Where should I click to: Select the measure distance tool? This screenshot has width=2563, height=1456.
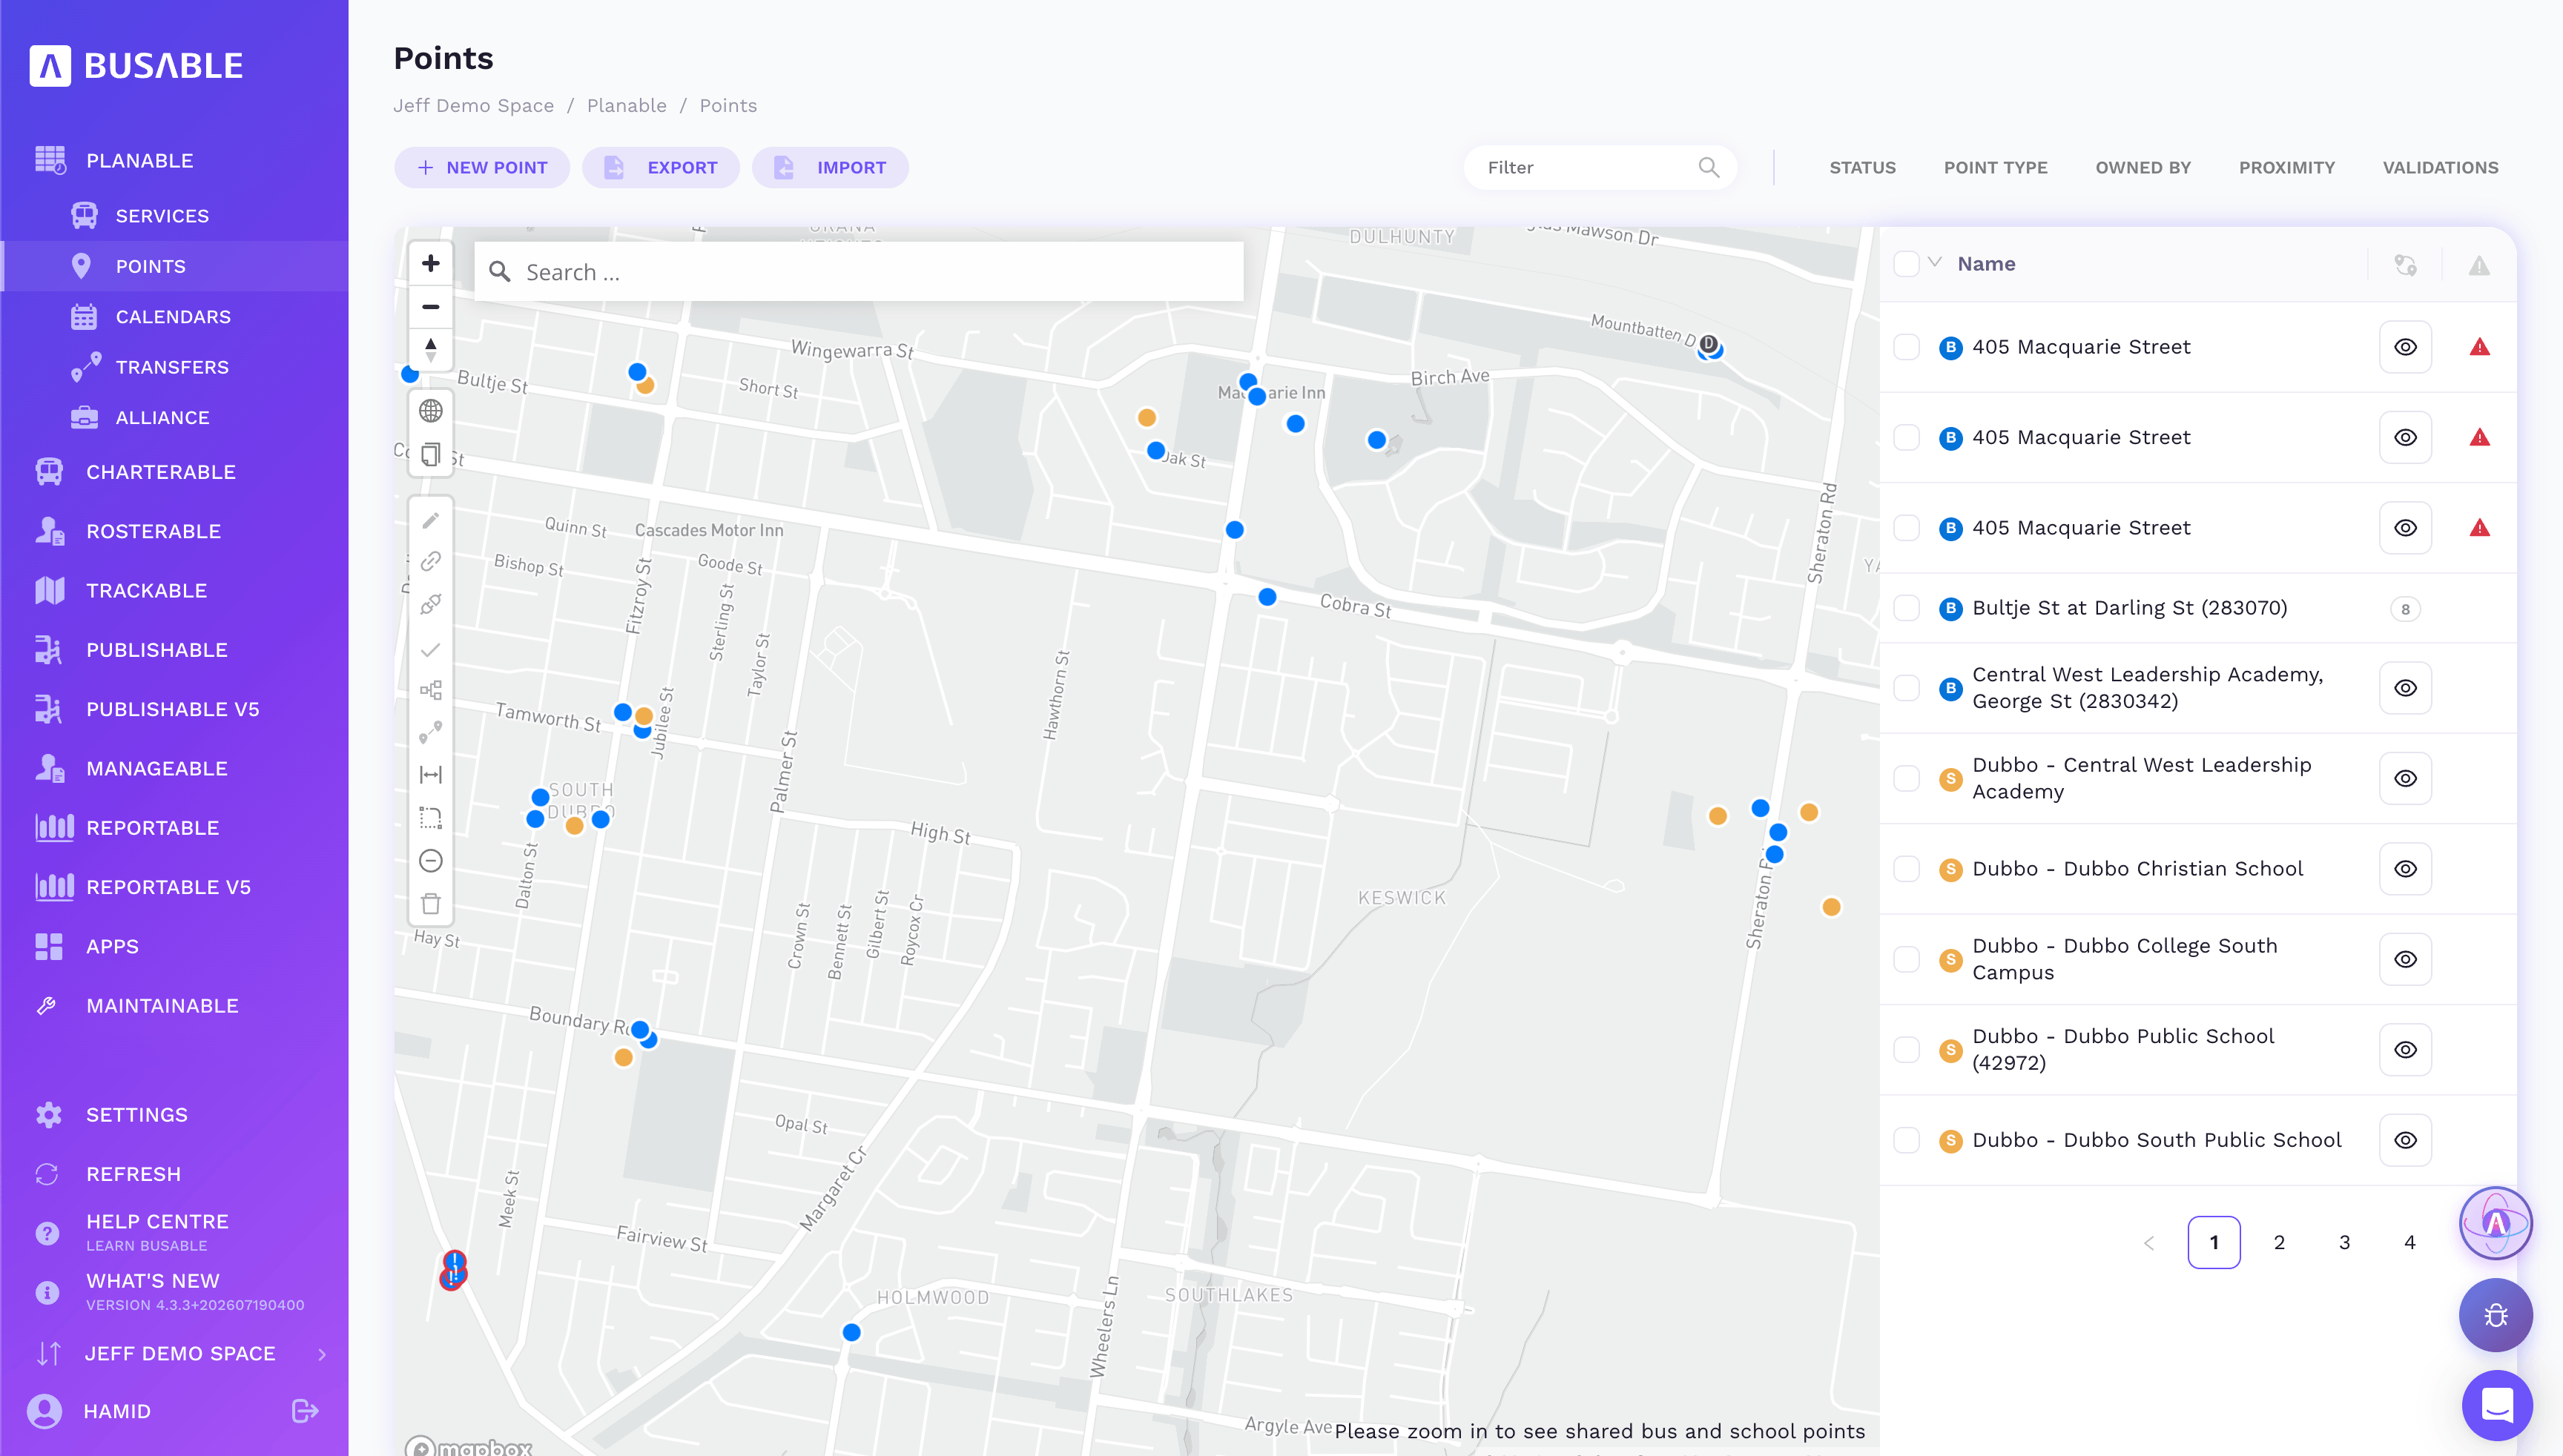pyautogui.click(x=430, y=775)
